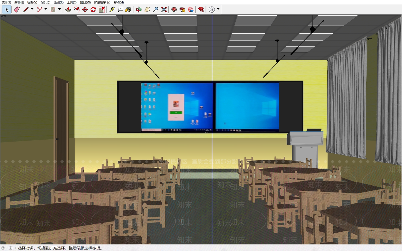Click the Zoom Extents tool
This screenshot has height=251, width=402.
164,10
